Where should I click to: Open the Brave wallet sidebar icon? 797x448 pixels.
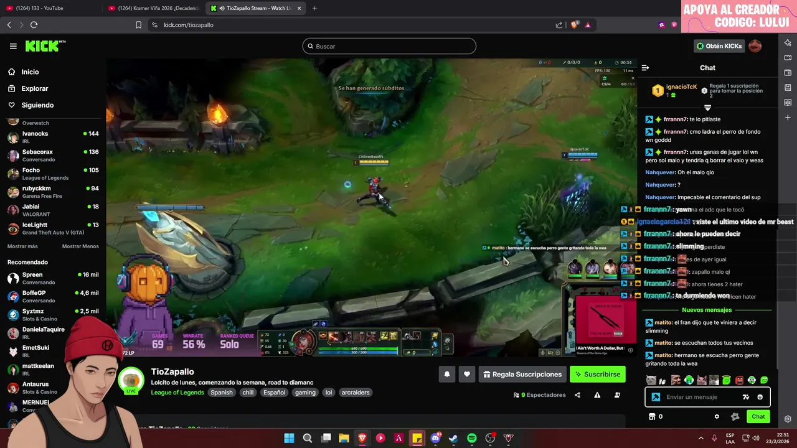788,73
